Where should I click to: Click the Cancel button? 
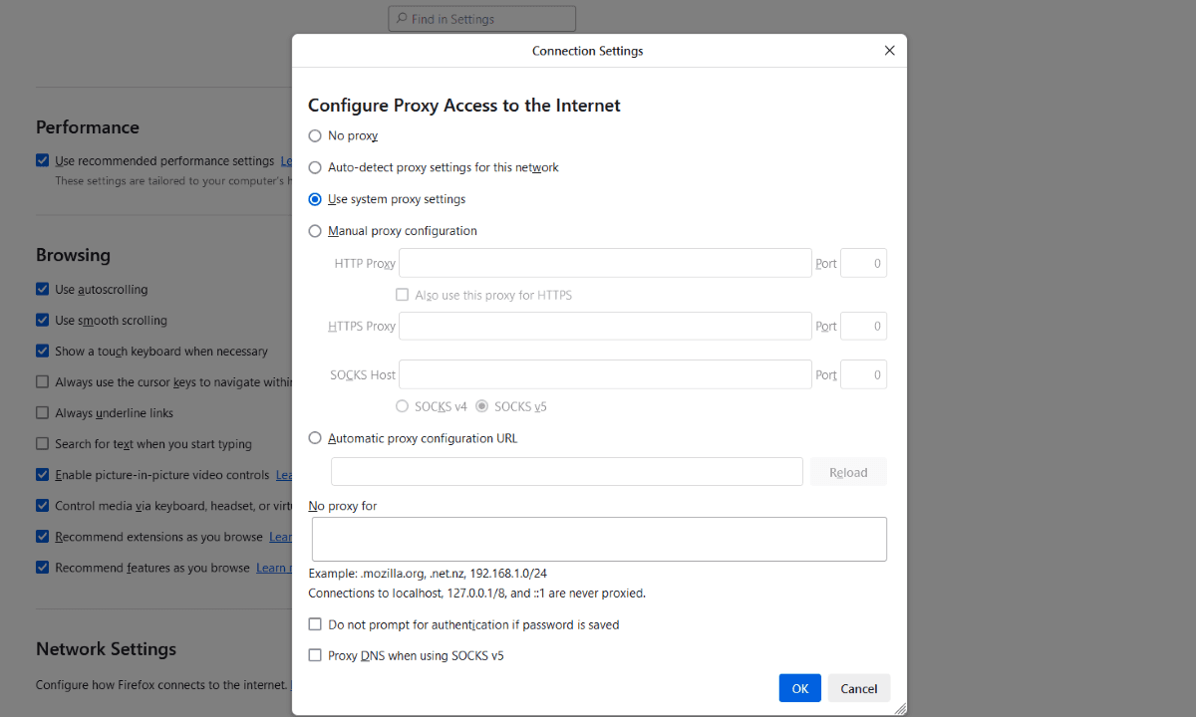pyautogui.click(x=859, y=688)
